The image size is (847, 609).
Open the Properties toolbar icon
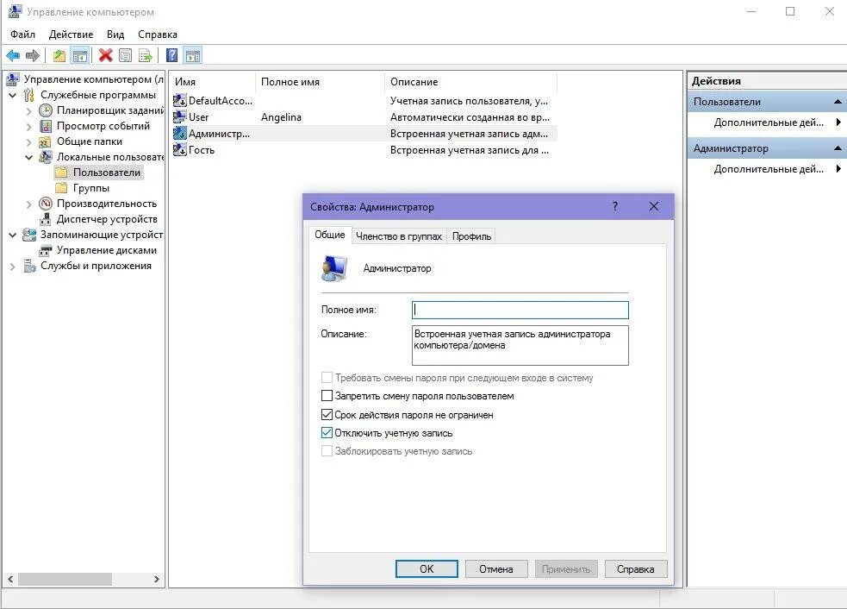pyautogui.click(x=125, y=55)
